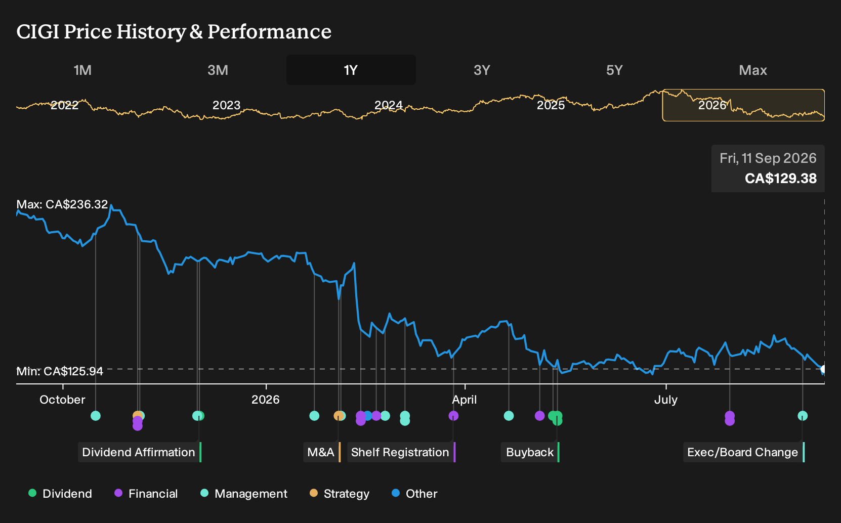841x523 pixels.
Task: Click the teal dot above Exec/Board Change
Action: 803,416
